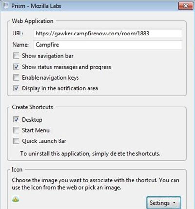This screenshot has height=209, width=195.
Task: Open the Settings dropdown button
Action: pyautogui.click(x=164, y=203)
